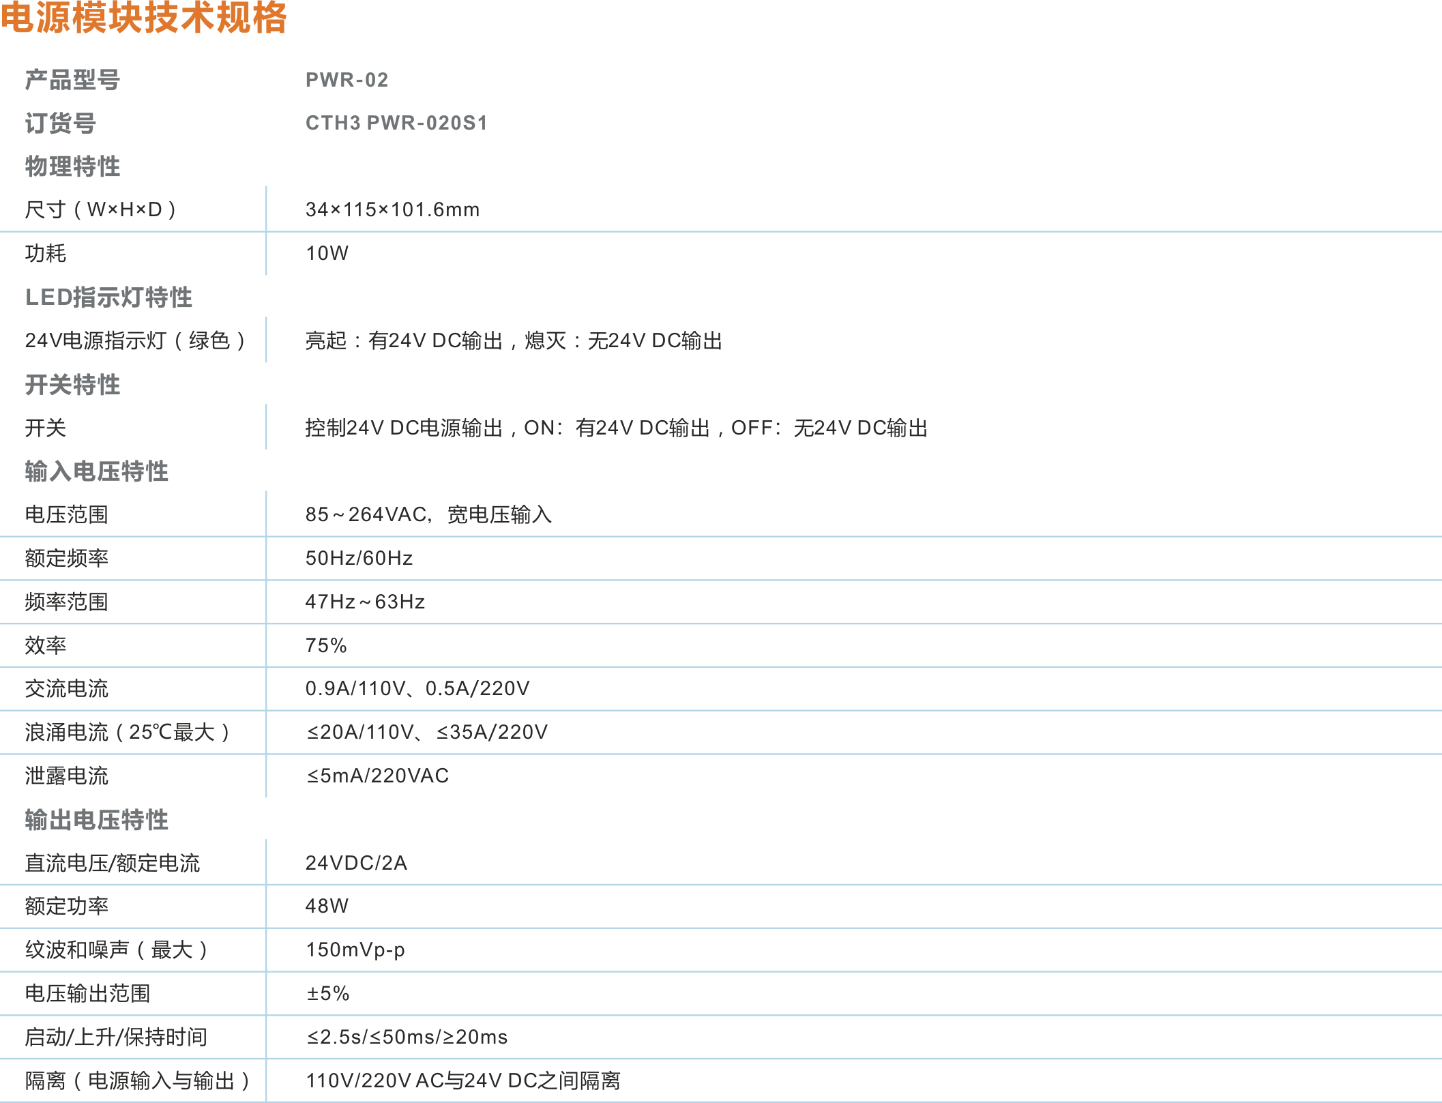
Task: Click the product model PWR-02 value
Action: [347, 80]
